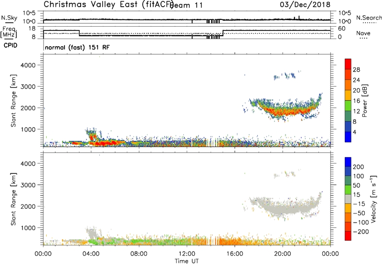Click the gray arc-shaped echo in velocity panel
The image size is (382, 264).
285,206
